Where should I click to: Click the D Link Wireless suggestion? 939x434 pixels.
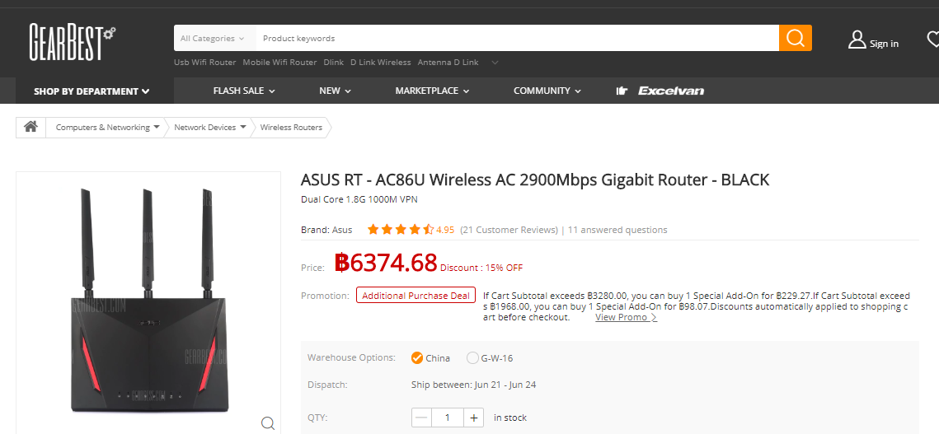click(381, 63)
